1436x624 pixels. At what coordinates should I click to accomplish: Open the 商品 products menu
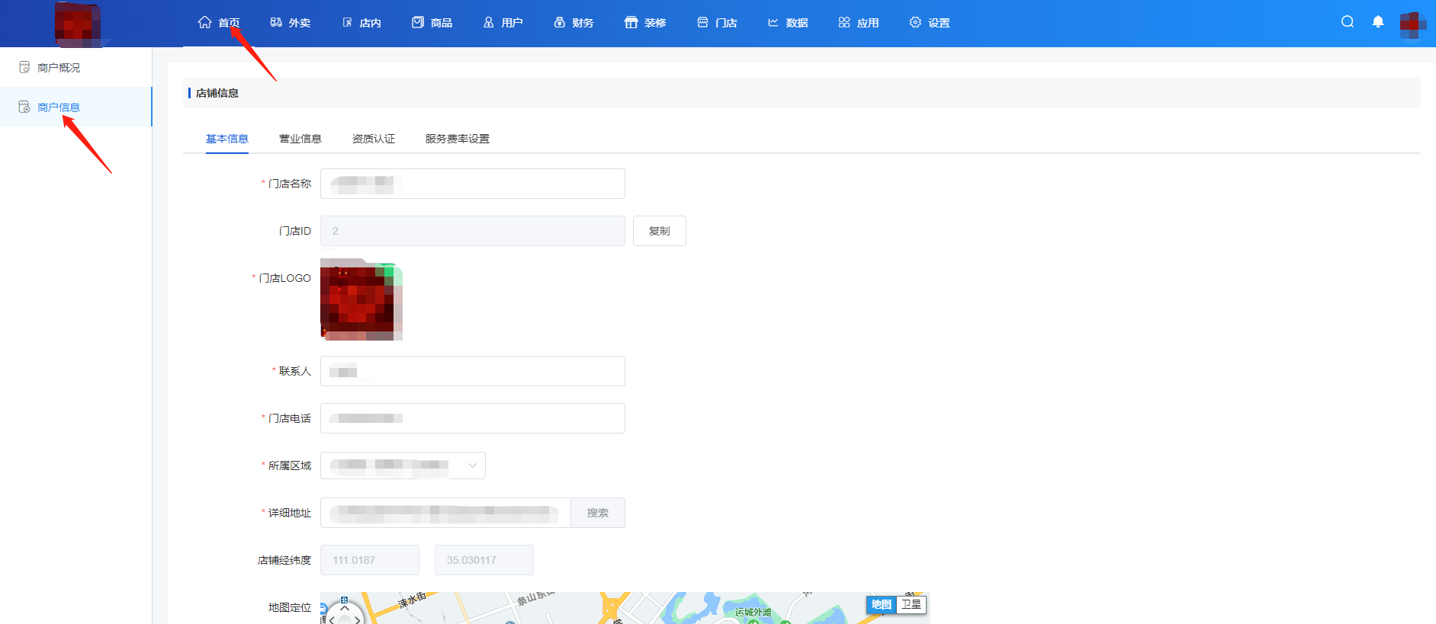(x=432, y=23)
